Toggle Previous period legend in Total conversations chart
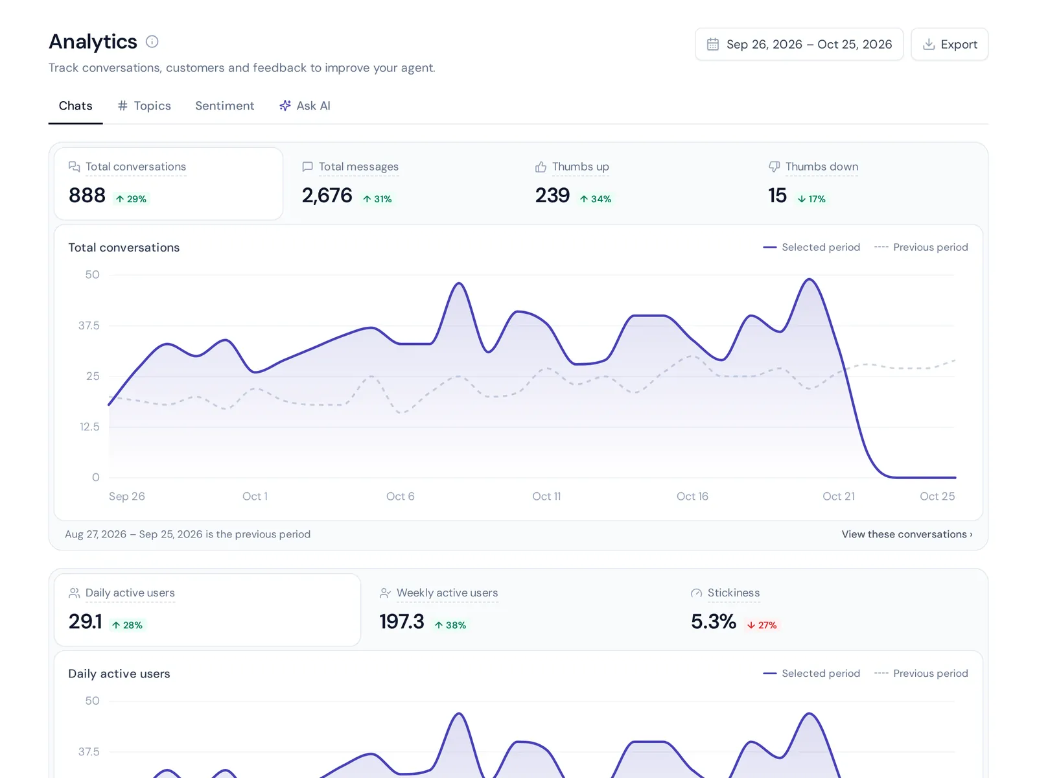Image resolution: width=1037 pixels, height=778 pixels. [921, 247]
